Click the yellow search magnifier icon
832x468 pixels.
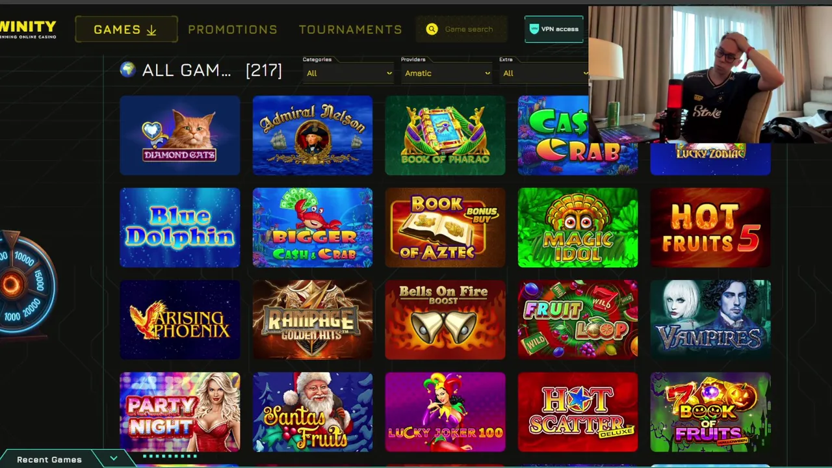(x=432, y=29)
